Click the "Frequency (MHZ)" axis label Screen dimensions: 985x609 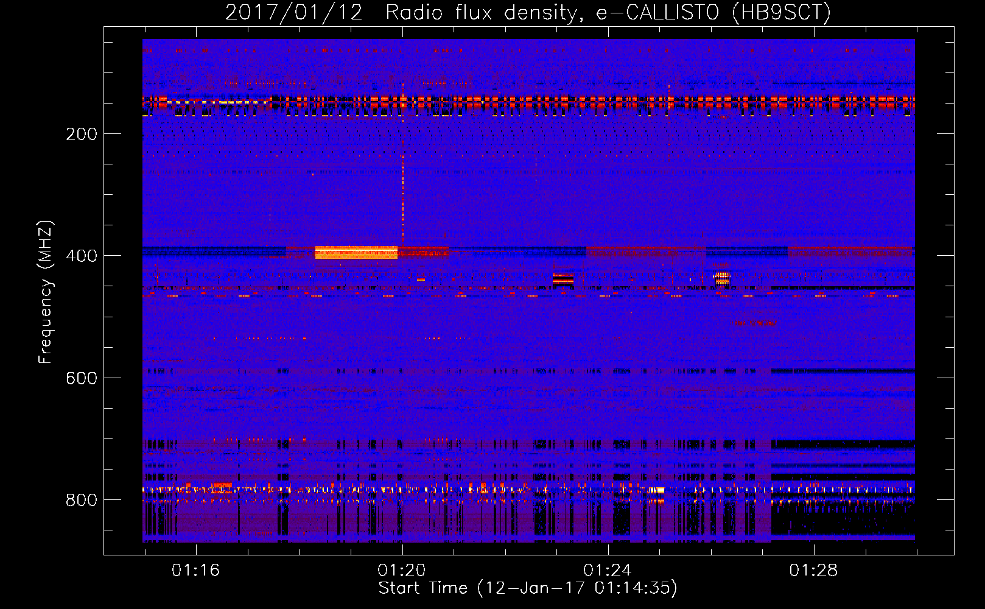point(46,292)
